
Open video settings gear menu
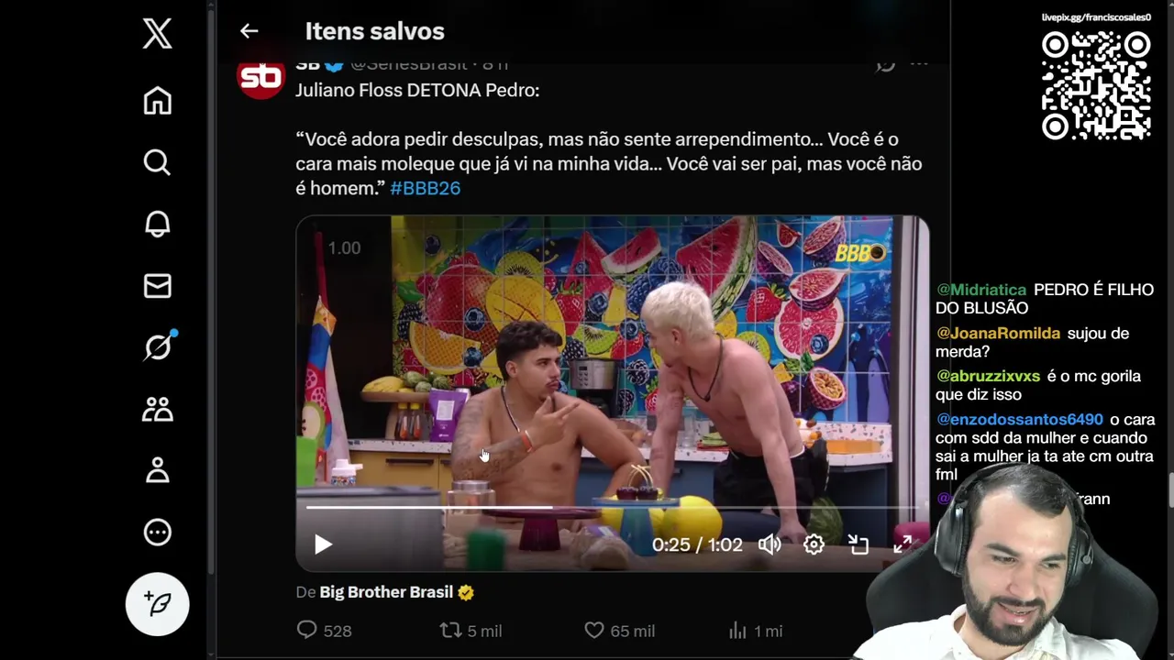(814, 544)
